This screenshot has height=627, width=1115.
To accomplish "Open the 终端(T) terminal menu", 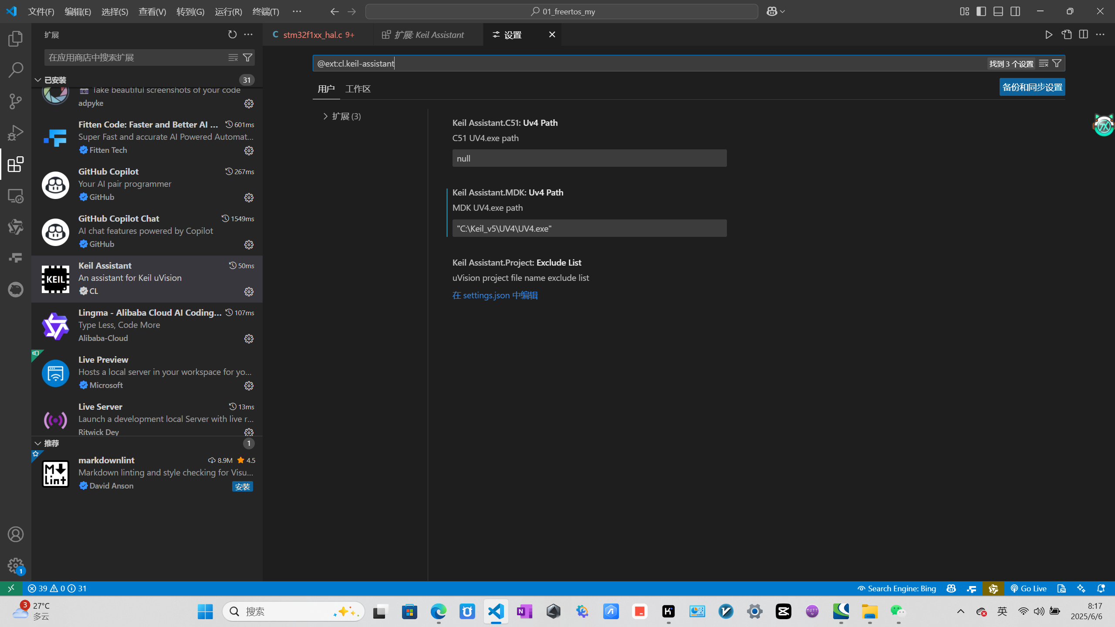I will coord(265,12).
